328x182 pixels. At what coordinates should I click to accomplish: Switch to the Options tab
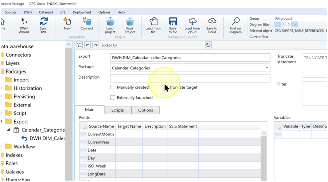(x=145, y=110)
